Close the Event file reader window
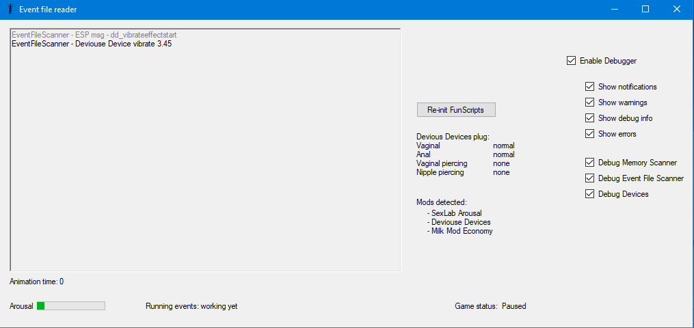 pyautogui.click(x=676, y=10)
